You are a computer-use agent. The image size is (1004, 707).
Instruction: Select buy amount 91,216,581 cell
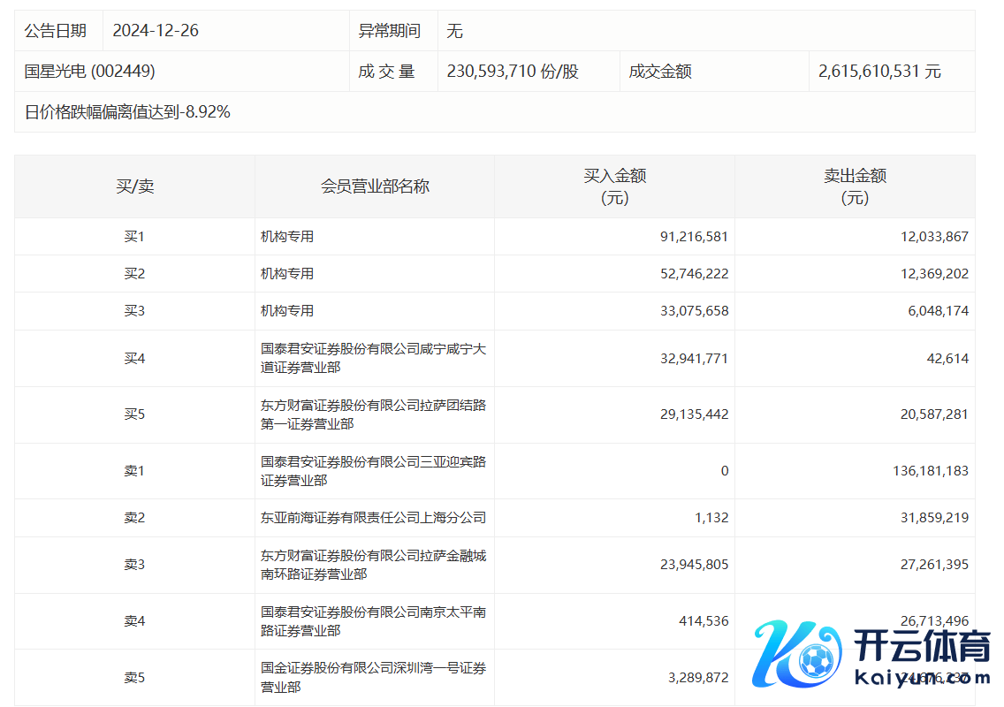point(694,237)
